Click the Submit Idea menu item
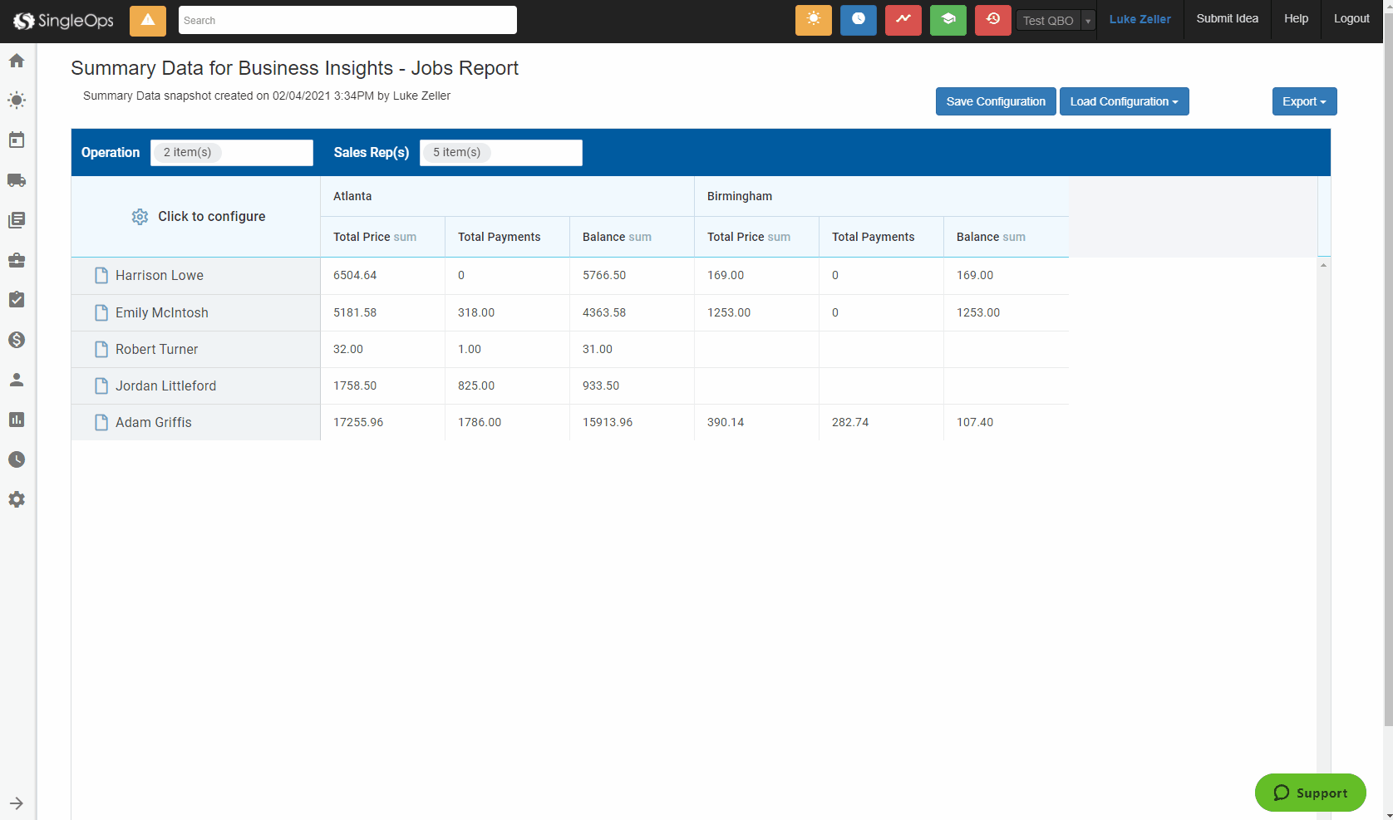 pyautogui.click(x=1227, y=19)
